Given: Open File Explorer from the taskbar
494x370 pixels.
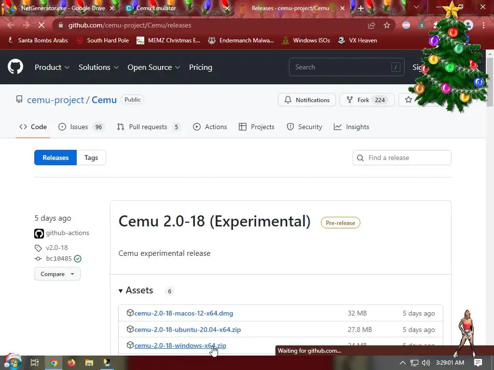Looking at the screenshot, I should (89, 363).
